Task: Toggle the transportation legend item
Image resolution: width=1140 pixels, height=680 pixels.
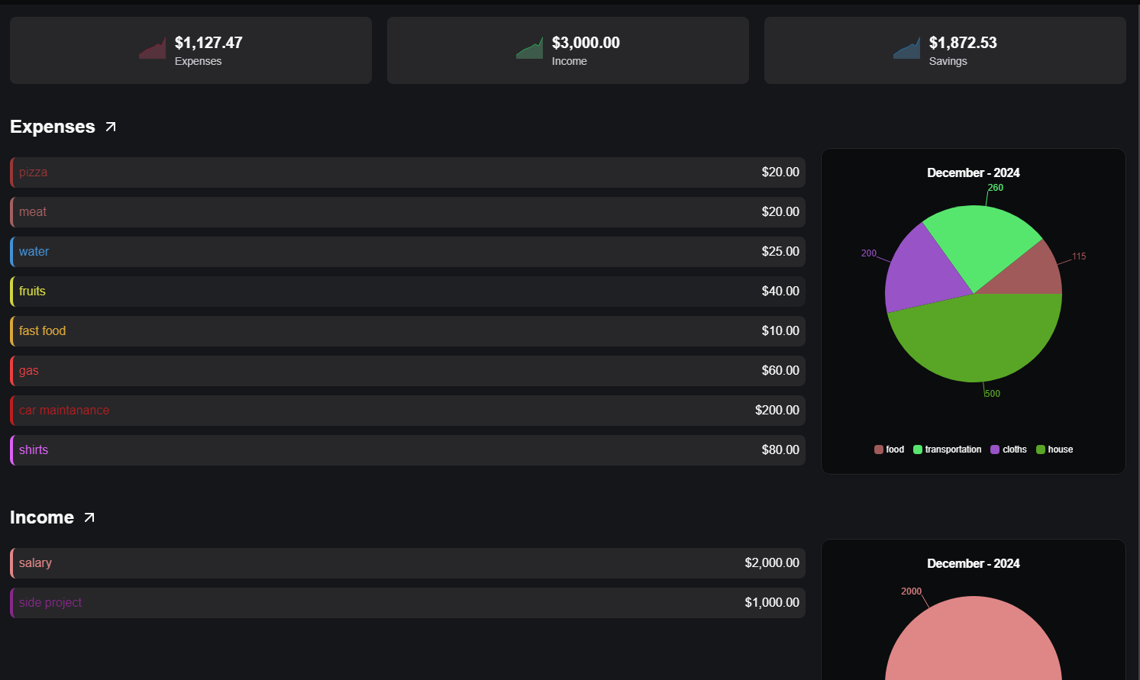Action: click(x=947, y=450)
